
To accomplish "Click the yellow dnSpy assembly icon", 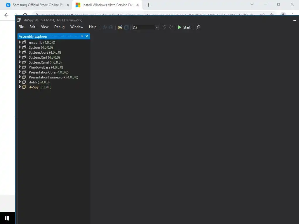I will pos(25,87).
